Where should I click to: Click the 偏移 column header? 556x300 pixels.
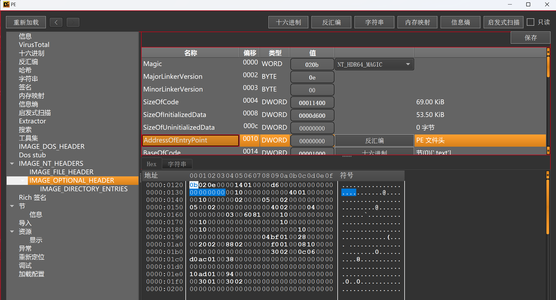(250, 53)
